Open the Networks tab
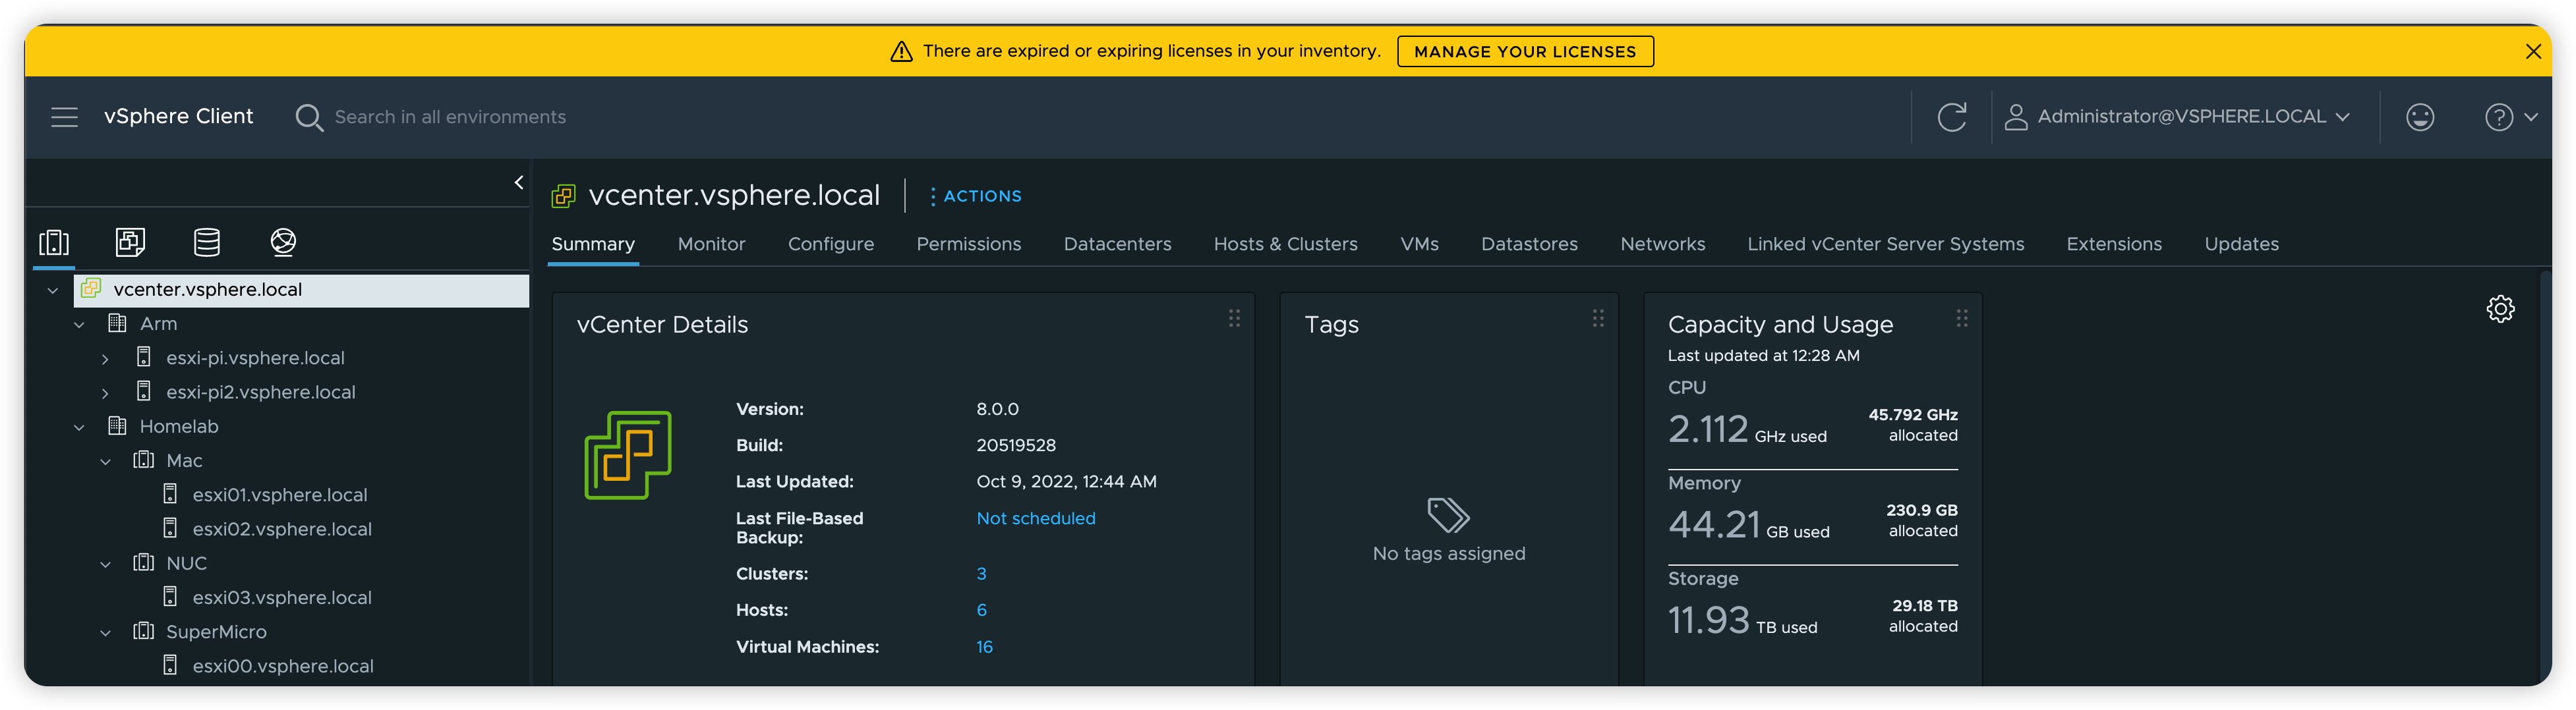Screen dimensions: 2576x710 (1662, 244)
